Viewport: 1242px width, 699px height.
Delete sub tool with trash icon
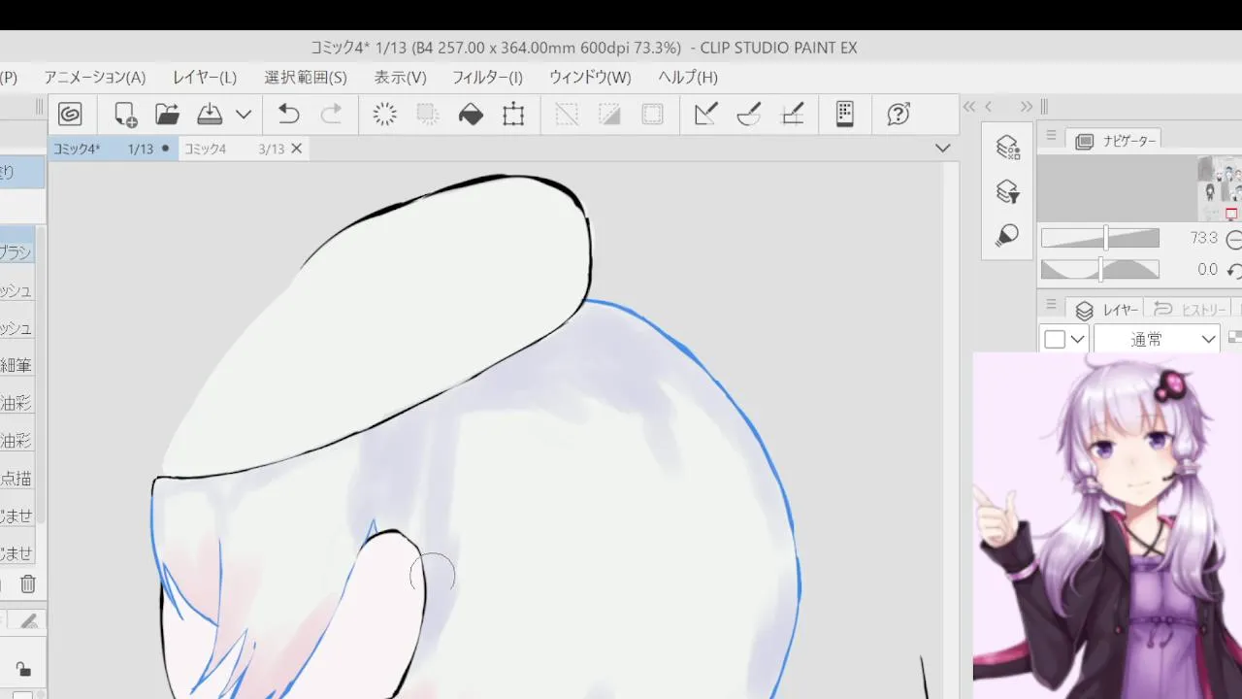pyautogui.click(x=28, y=583)
